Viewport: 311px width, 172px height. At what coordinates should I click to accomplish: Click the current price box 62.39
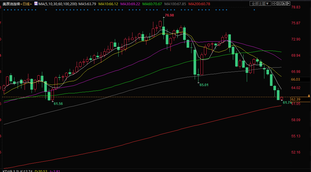[296, 99]
